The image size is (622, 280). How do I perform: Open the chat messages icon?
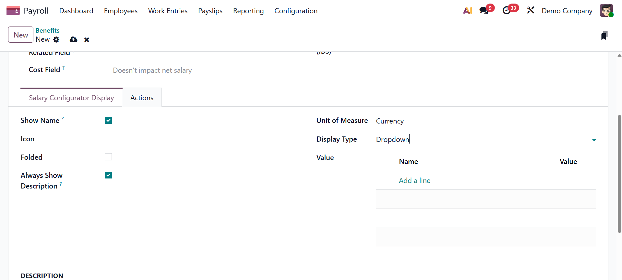pos(484,11)
